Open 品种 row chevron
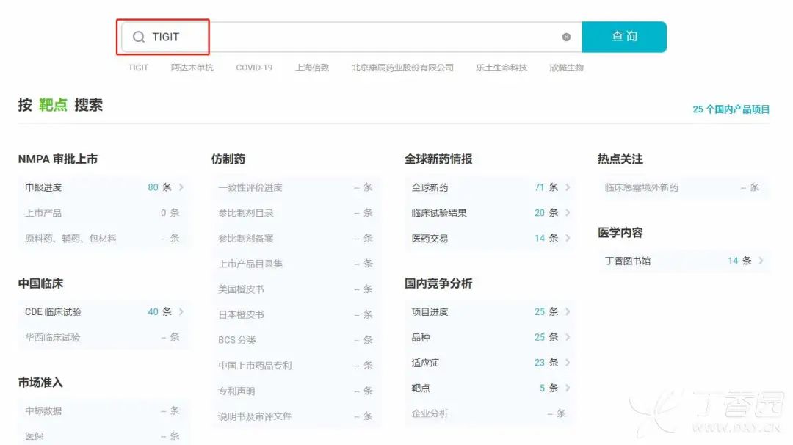Viewport: 793px width, 445px height. pos(568,337)
